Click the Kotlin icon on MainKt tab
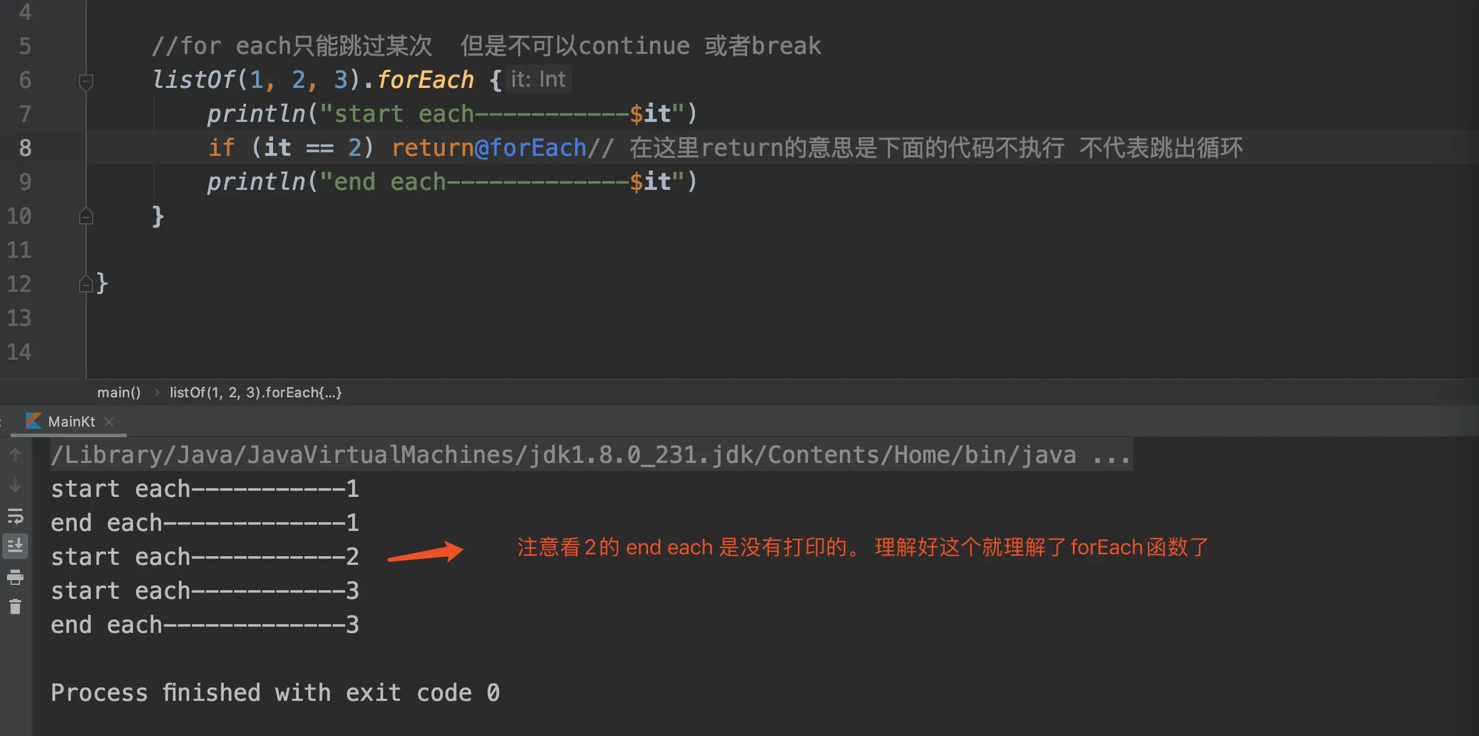 tap(33, 421)
